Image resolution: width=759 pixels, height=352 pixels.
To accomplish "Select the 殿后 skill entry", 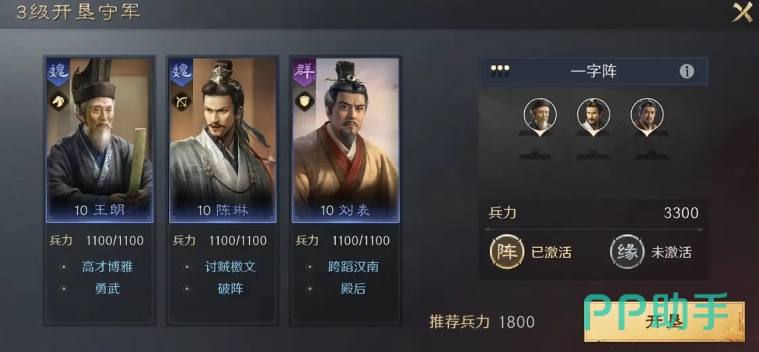I will pos(353,289).
